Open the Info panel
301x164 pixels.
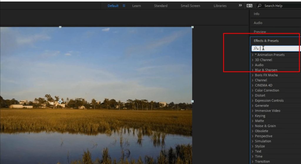pyautogui.click(x=256, y=14)
